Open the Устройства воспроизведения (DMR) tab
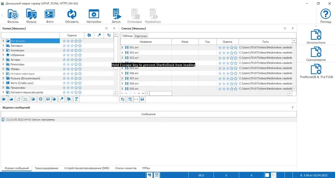The height and width of the screenshot is (178, 335). click(87, 168)
